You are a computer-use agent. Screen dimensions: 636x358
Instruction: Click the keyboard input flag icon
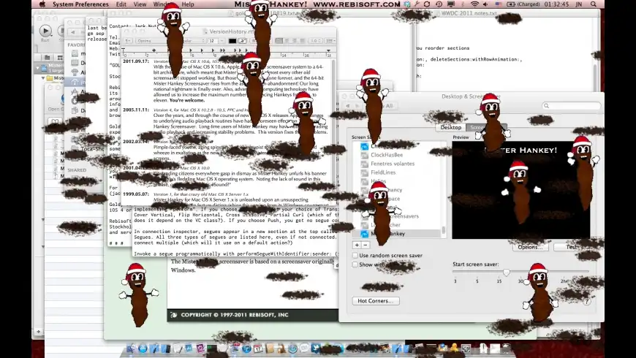(x=498, y=4)
